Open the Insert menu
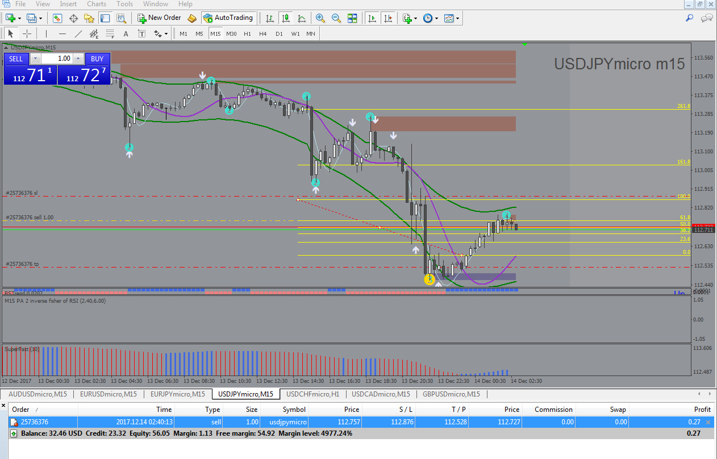This screenshot has height=459, width=717. pyautogui.click(x=68, y=4)
